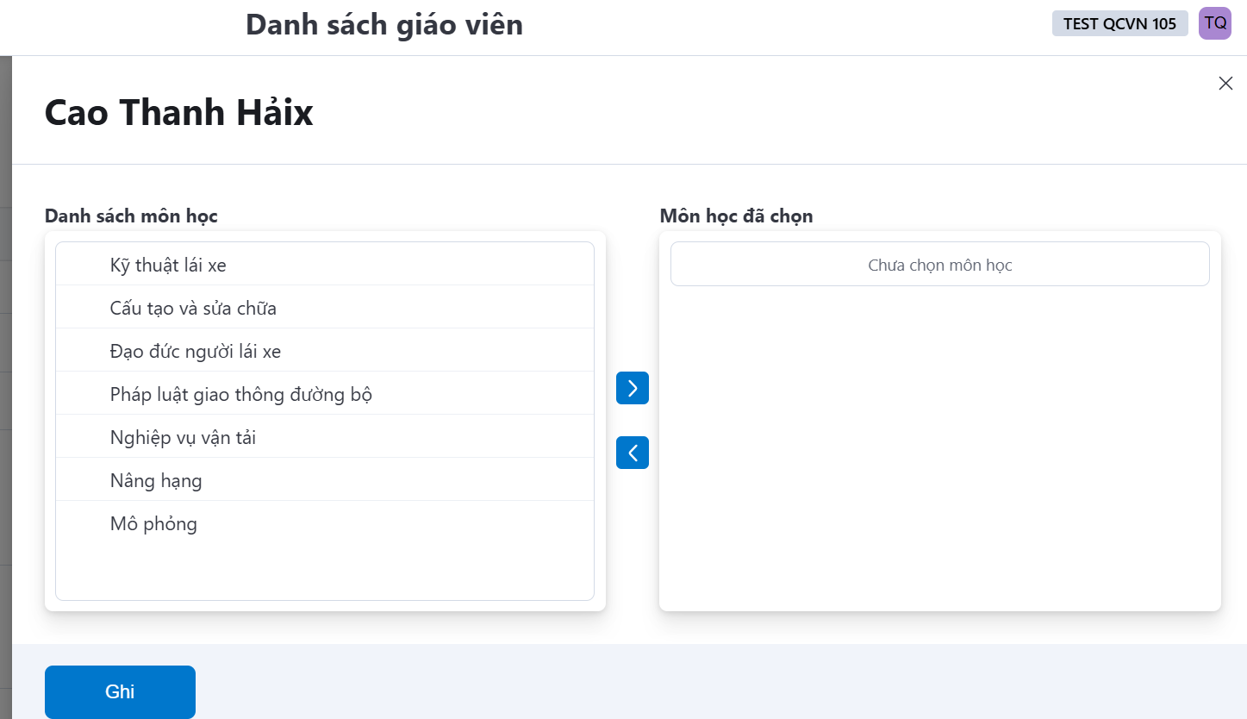This screenshot has height=719, width=1247.
Task: Click the Môn học đã chọn label
Action: 736,216
